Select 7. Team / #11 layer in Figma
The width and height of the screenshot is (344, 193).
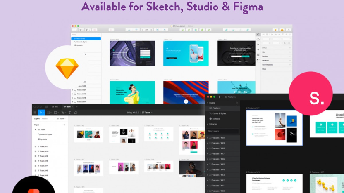pyautogui.click(x=43, y=147)
